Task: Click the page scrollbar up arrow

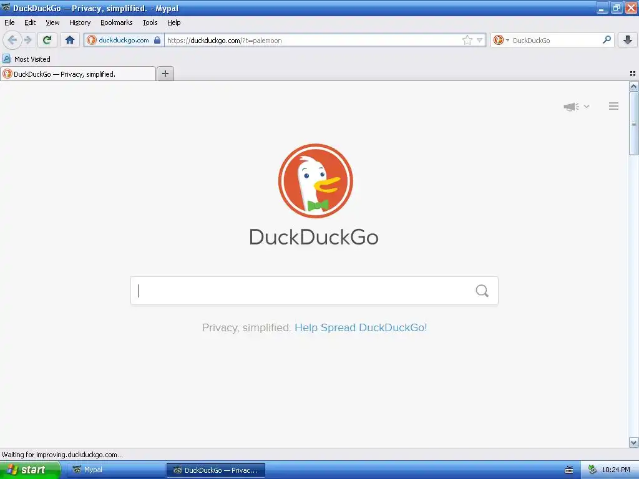Action: tap(634, 86)
